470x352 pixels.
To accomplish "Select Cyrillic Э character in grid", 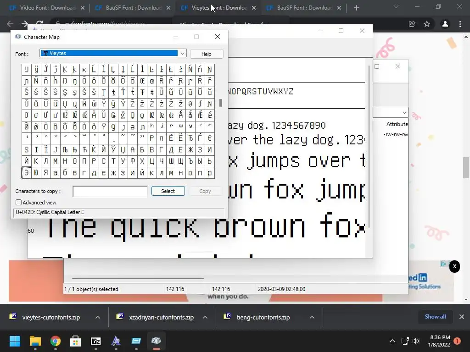I will tap(26, 173).
